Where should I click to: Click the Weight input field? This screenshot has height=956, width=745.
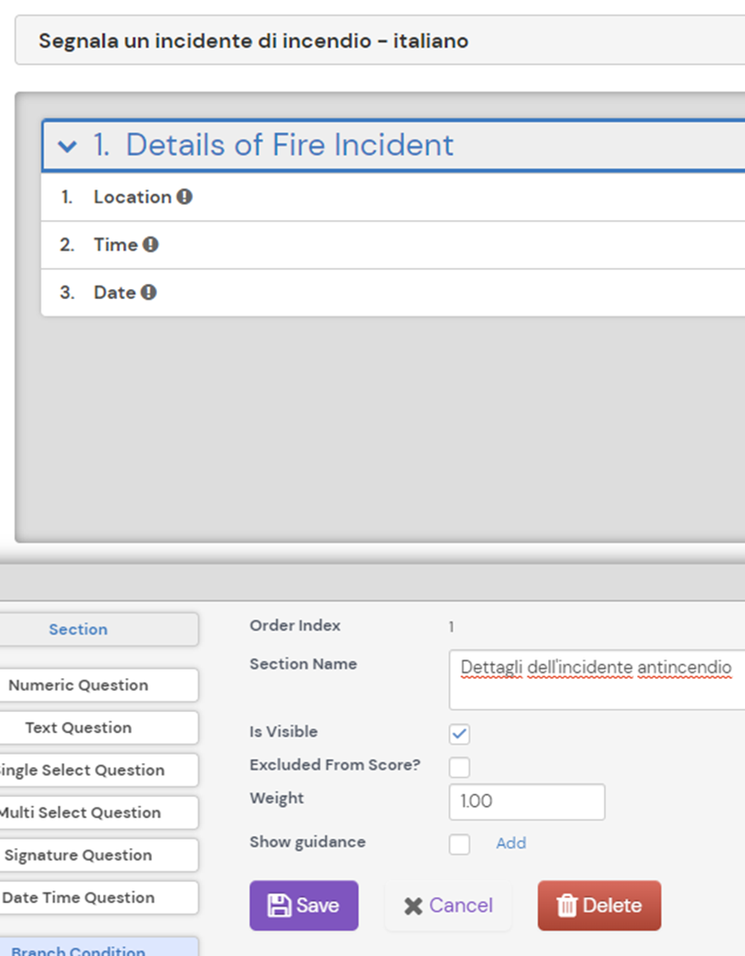527,801
